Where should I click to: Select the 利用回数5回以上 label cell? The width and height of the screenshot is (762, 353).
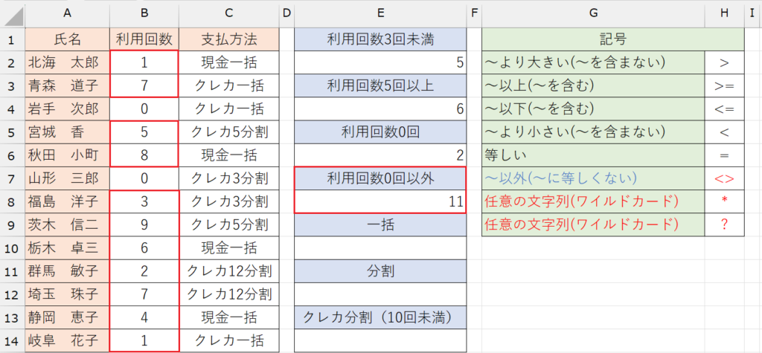[x=380, y=85]
